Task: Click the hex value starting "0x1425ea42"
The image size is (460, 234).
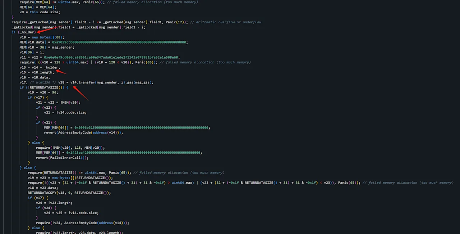Action: pos(134,153)
